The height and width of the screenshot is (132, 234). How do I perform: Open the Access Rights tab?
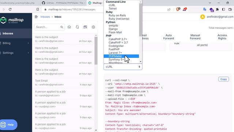pos(222,37)
